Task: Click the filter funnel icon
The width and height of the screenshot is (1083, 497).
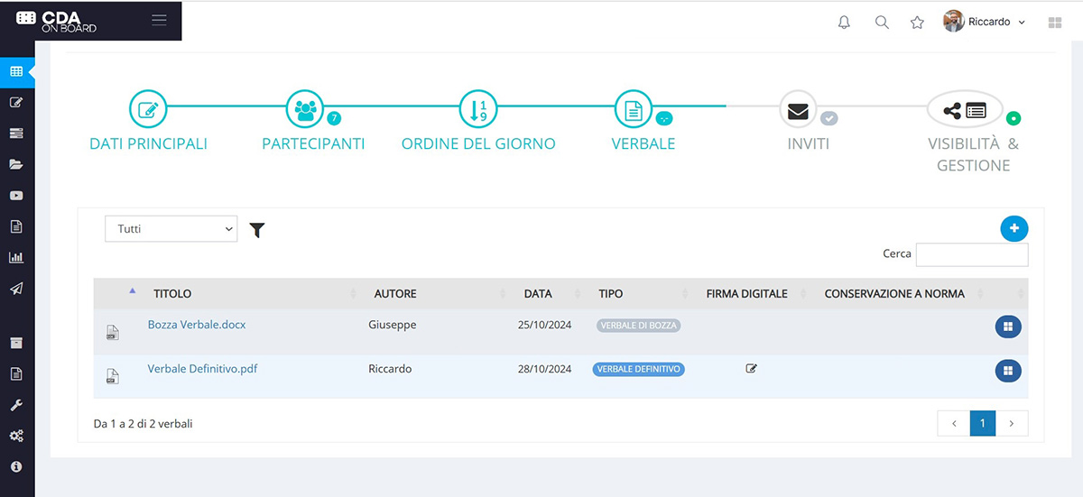Action: coord(257,230)
